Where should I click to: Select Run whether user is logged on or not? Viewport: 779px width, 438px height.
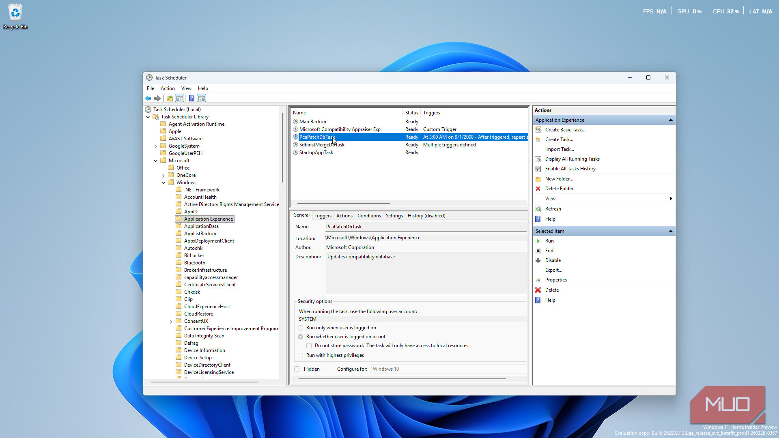(x=300, y=337)
